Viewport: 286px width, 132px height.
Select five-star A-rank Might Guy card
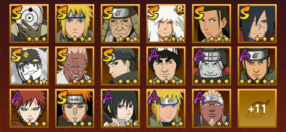coord(166,66)
